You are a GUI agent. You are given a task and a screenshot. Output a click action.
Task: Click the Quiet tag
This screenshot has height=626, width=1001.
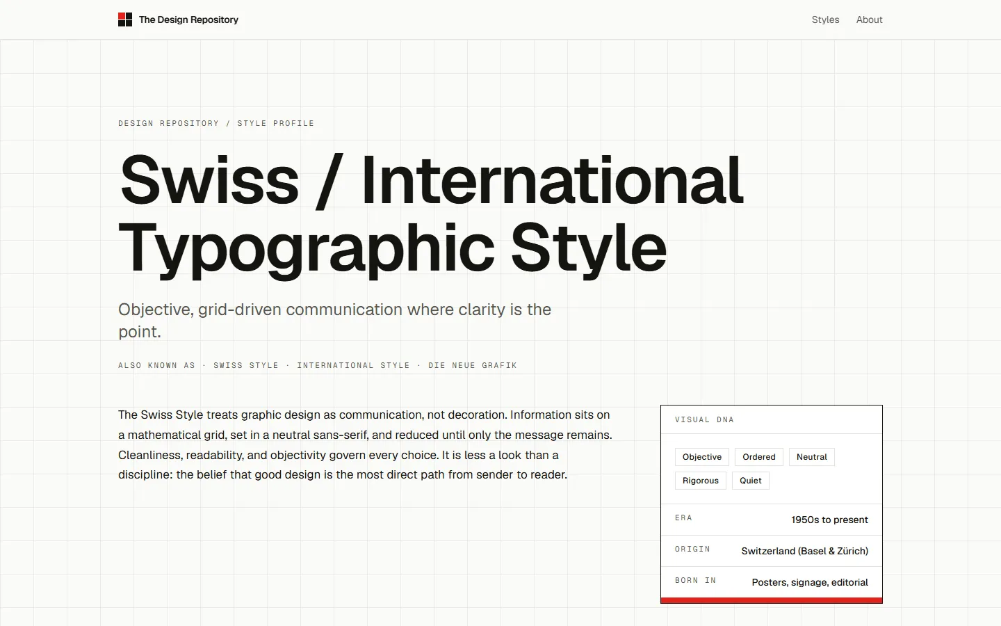(x=751, y=481)
